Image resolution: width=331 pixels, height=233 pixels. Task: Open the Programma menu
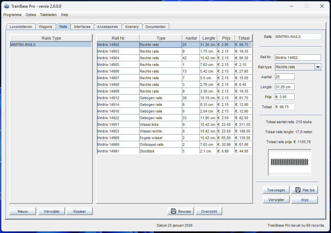click(x=12, y=15)
